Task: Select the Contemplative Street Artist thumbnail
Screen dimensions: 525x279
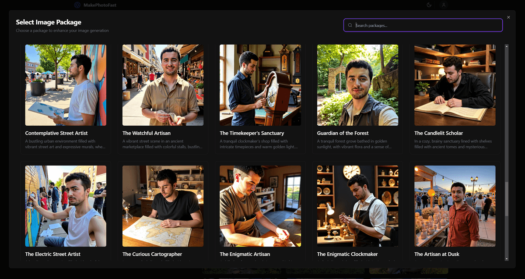Action: [66, 85]
